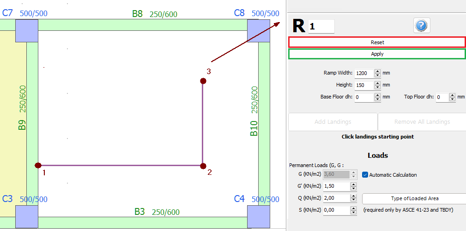Decrease Top Floor dh with down arrow
Image resolution: width=466 pixels, height=231 pixels.
(x=452, y=99)
